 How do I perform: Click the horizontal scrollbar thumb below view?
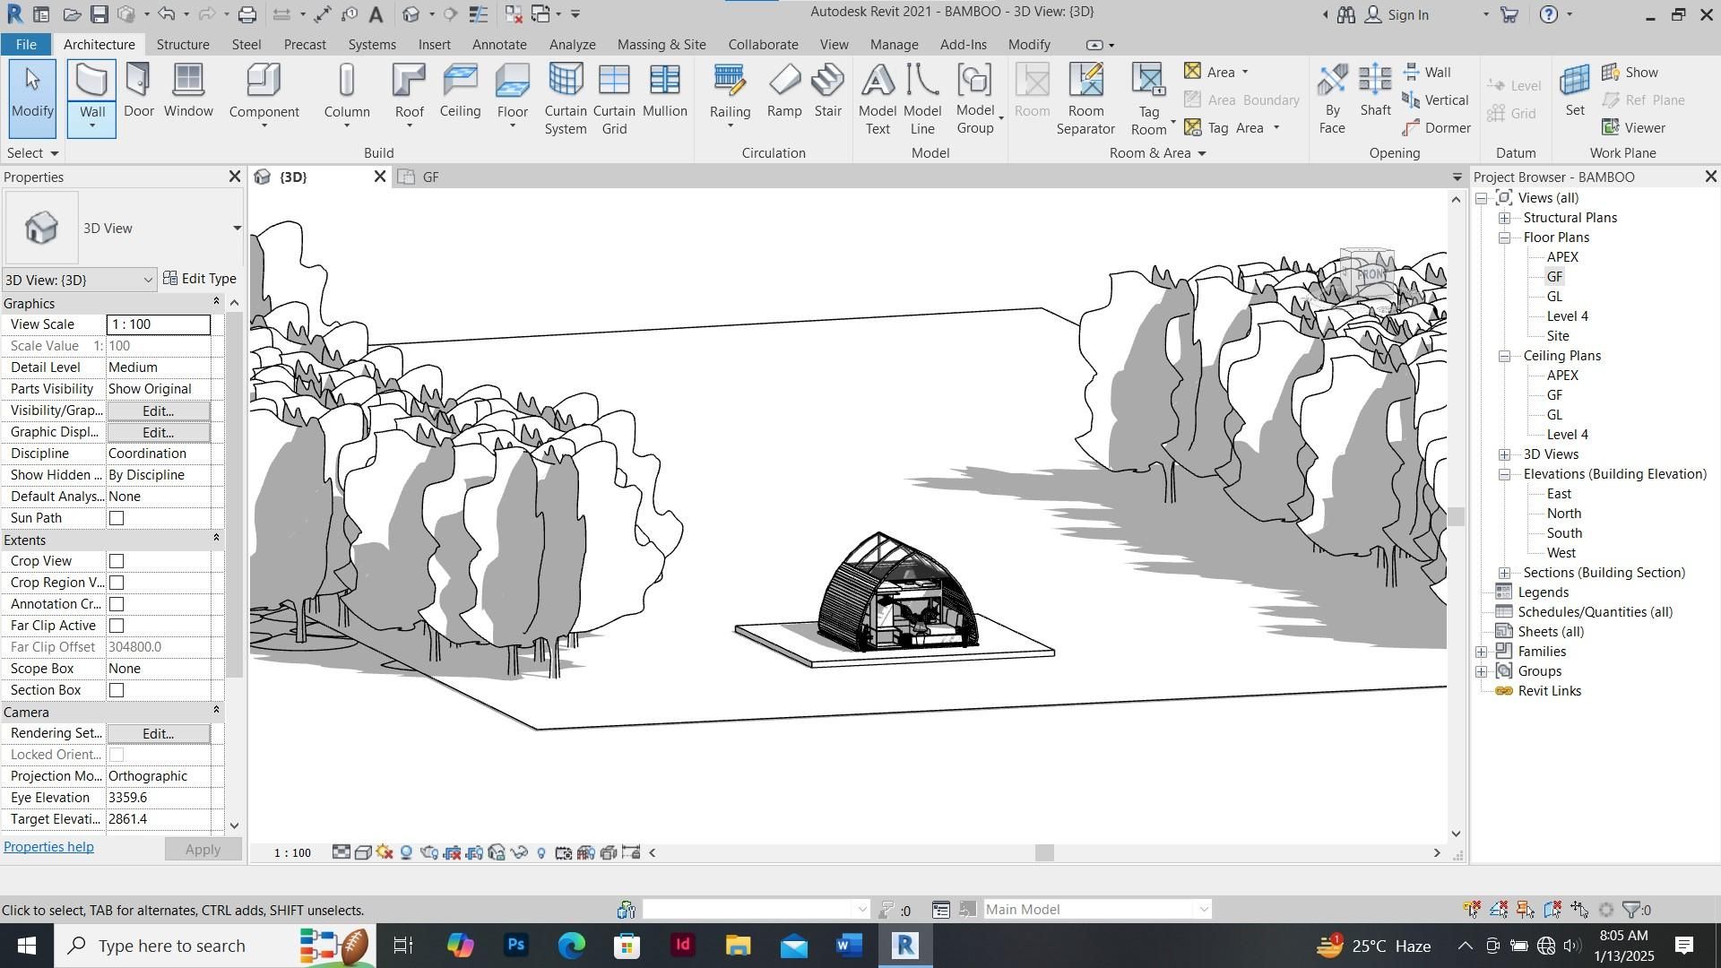click(1043, 853)
